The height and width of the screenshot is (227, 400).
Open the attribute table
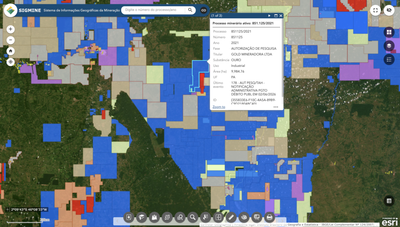389,201
